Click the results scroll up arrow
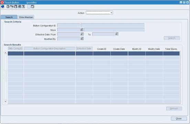This screenshot has height=124, width=190. [x=5, y=53]
